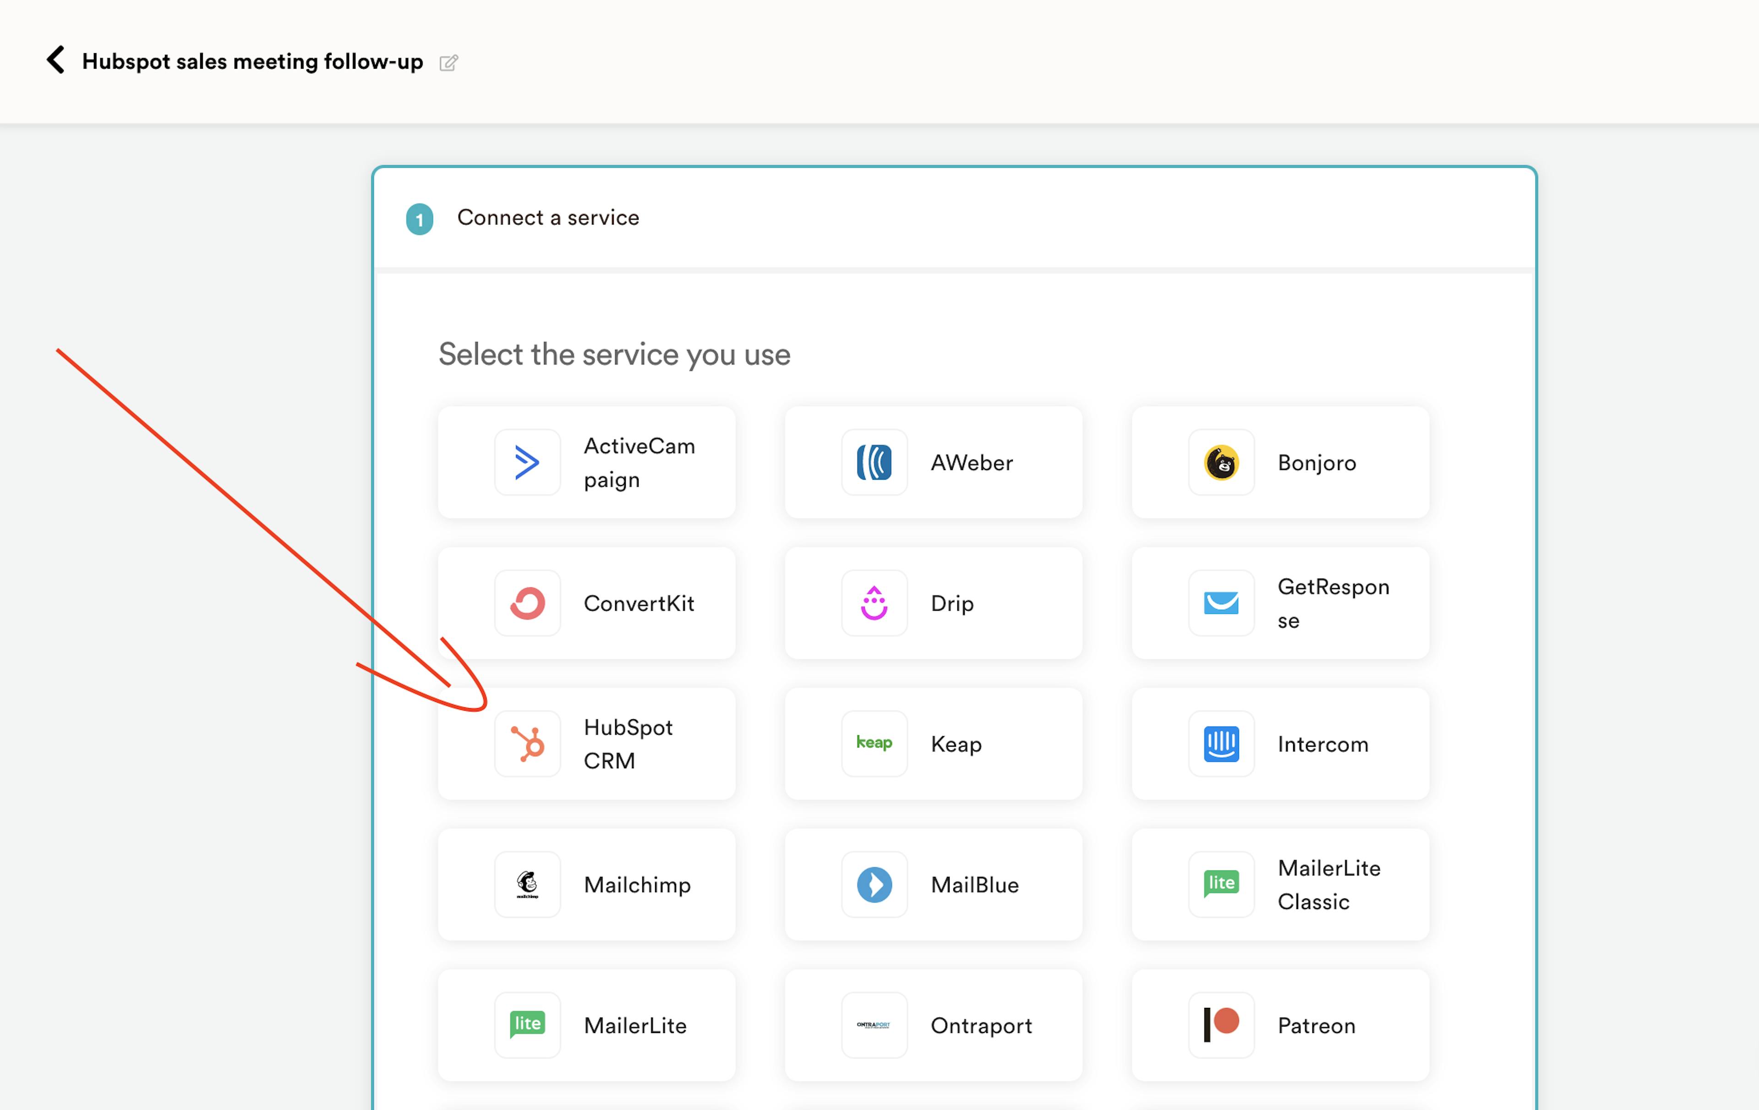The height and width of the screenshot is (1110, 1759).
Task: Select the Mailchimp service label
Action: 637,886
